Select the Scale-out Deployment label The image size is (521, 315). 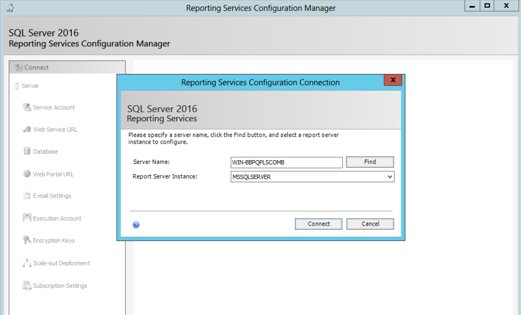click(x=62, y=263)
